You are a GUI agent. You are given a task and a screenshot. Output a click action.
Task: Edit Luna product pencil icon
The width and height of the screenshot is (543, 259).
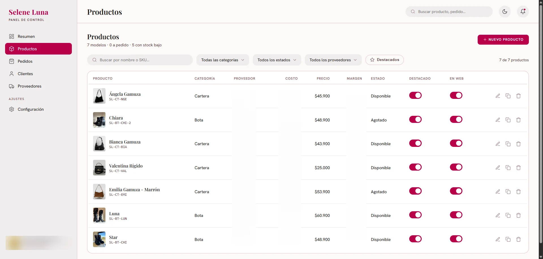498,216
